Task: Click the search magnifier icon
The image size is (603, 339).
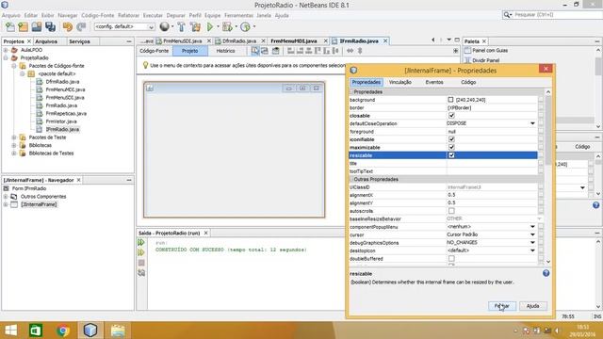Action: pyautogui.click(x=507, y=15)
